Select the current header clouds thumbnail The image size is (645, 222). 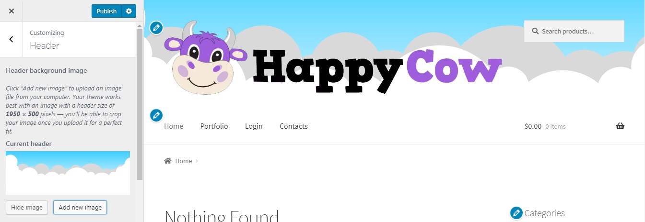pyautogui.click(x=68, y=173)
